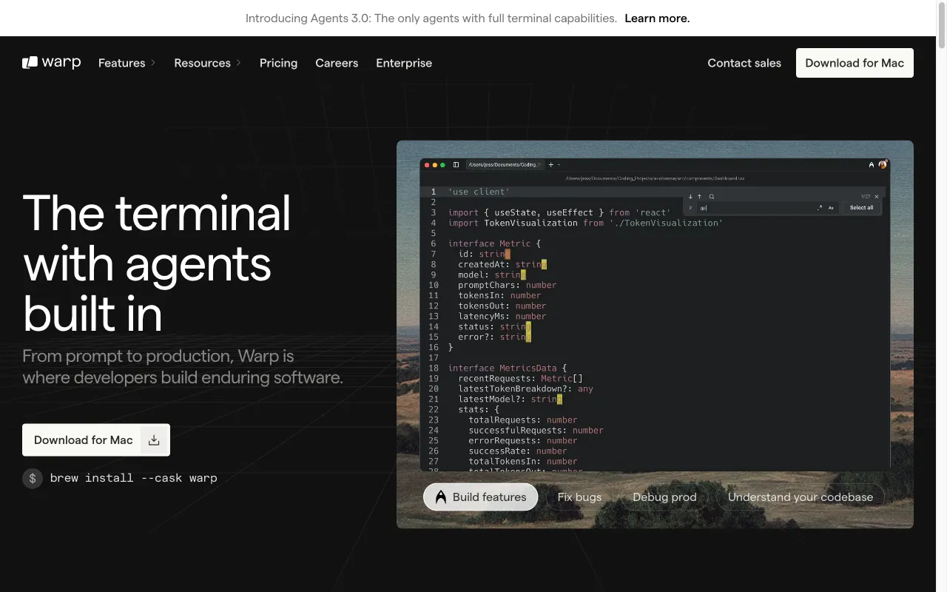Screen dimensions: 947x592
Task: Click the promptChars: number code line
Action: [507, 285]
